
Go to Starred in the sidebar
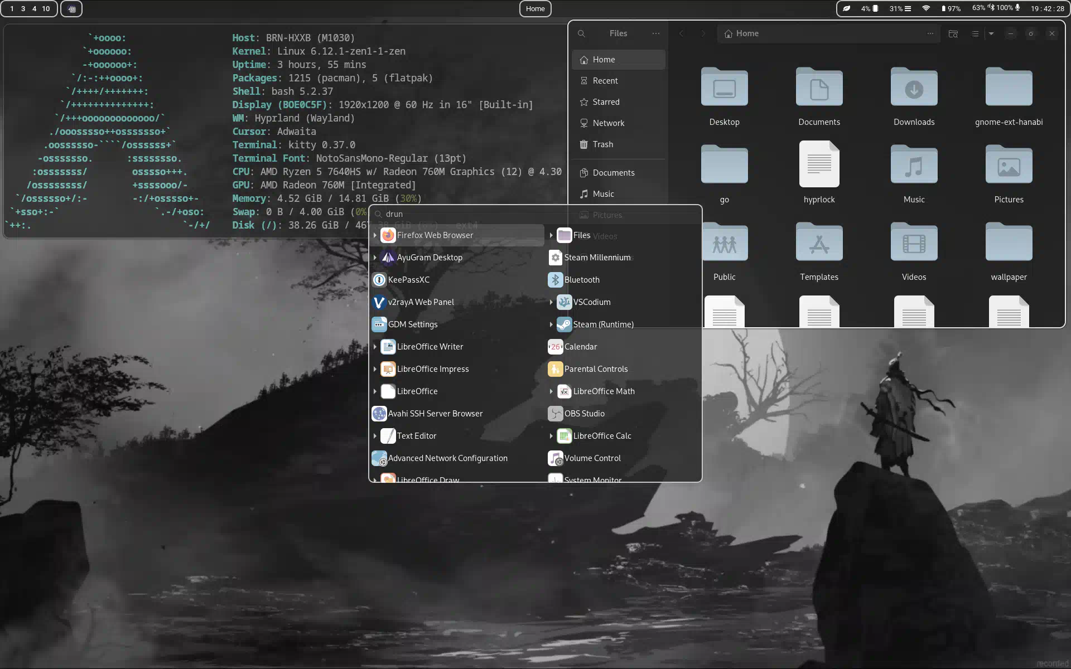pos(606,102)
